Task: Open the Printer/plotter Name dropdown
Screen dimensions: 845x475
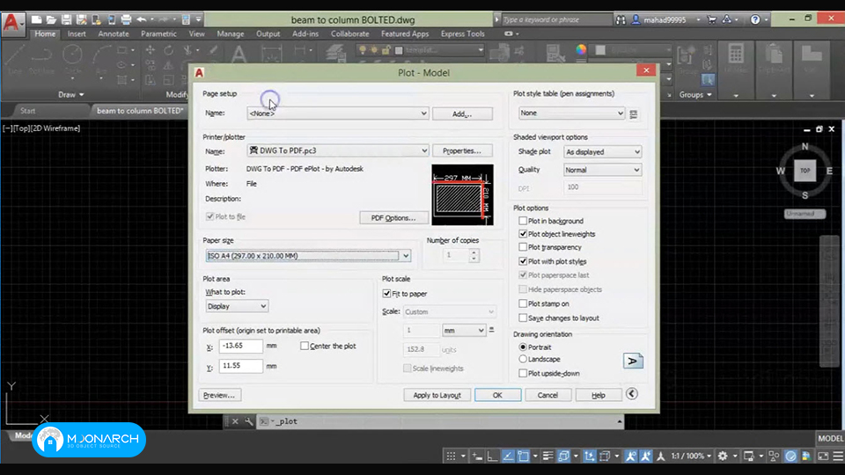Action: pos(338,150)
